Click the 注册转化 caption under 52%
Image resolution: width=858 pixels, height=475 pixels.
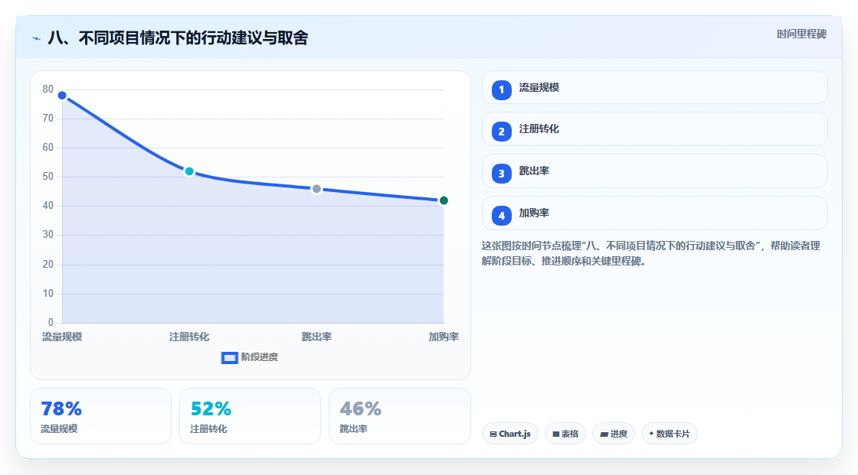pyautogui.click(x=208, y=429)
